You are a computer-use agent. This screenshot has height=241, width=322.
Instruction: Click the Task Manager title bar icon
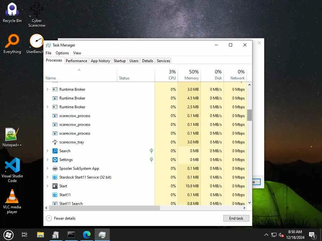[x=48, y=45]
